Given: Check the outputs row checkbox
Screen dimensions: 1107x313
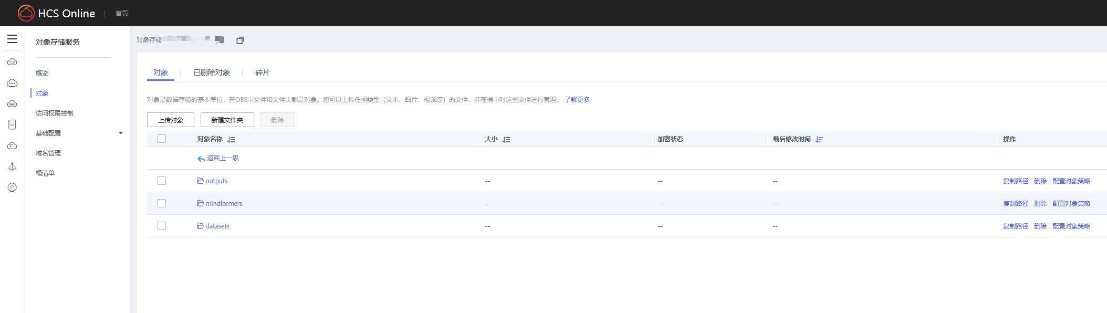Looking at the screenshot, I should [162, 181].
